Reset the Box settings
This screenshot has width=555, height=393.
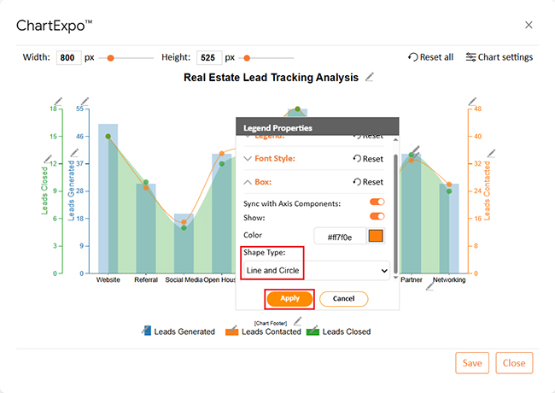(368, 182)
